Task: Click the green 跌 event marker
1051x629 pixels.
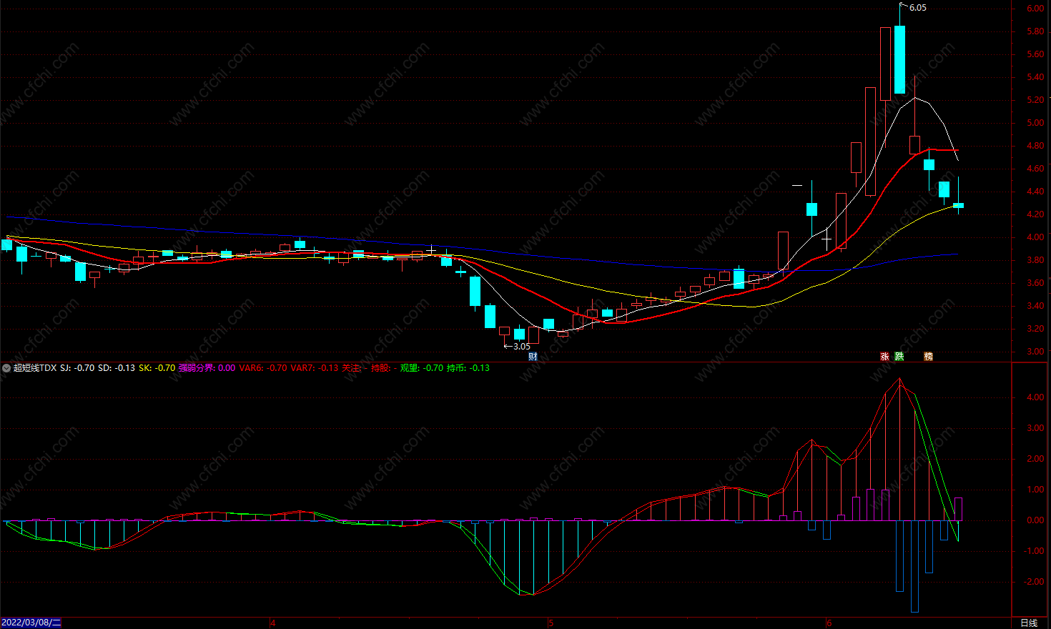Action: pyautogui.click(x=899, y=356)
